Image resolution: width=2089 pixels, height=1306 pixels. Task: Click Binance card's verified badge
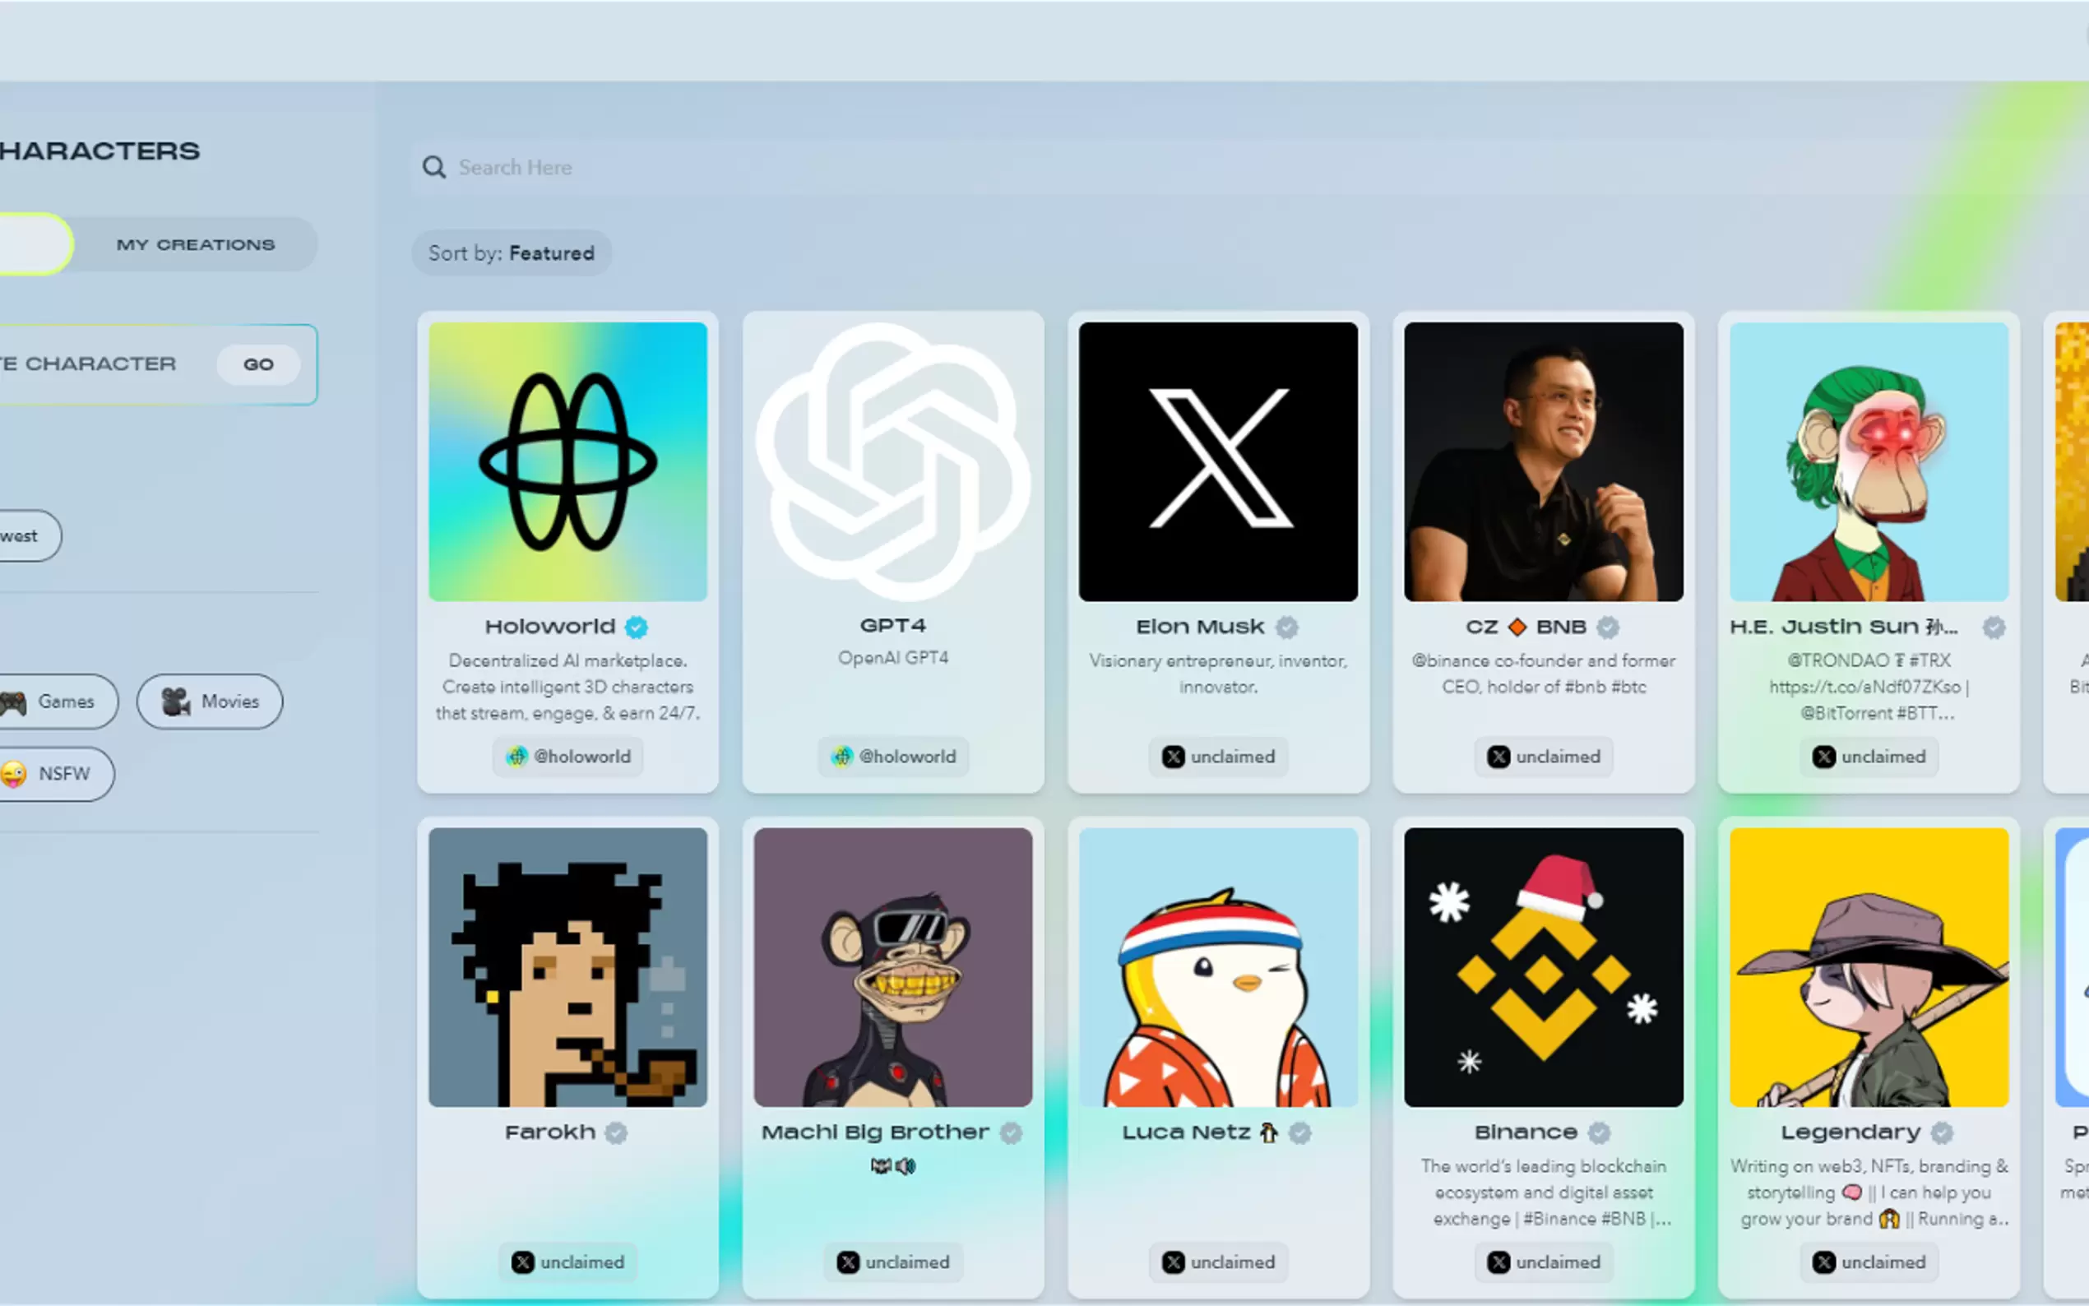(x=1600, y=1132)
